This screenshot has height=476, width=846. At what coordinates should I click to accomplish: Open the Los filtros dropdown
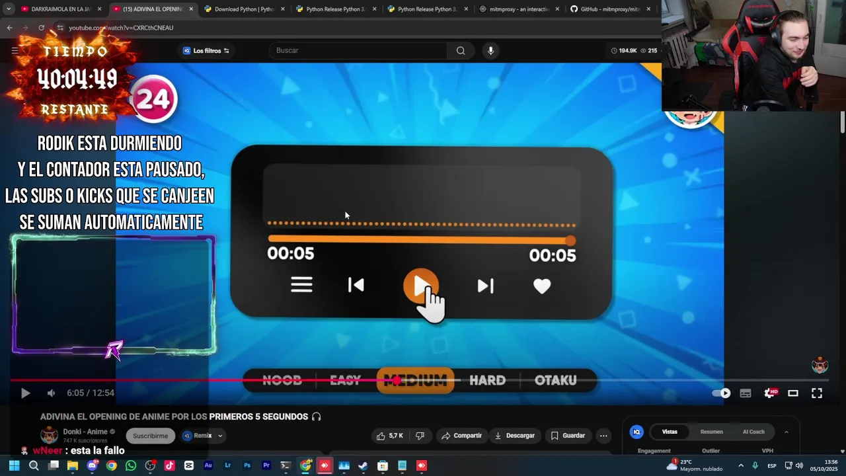point(206,50)
